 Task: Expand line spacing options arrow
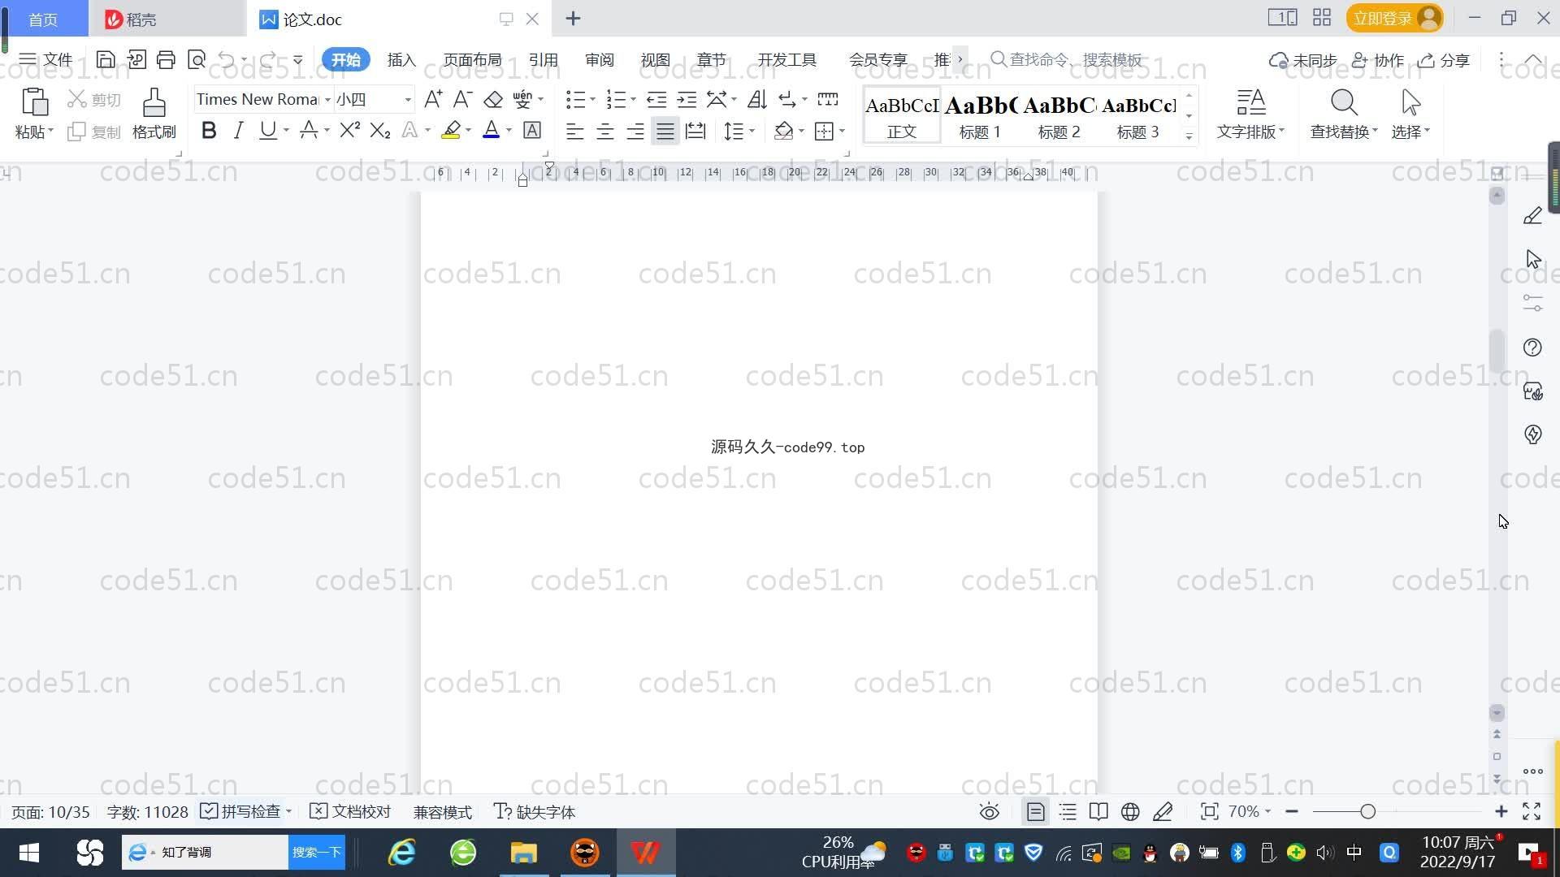752,131
